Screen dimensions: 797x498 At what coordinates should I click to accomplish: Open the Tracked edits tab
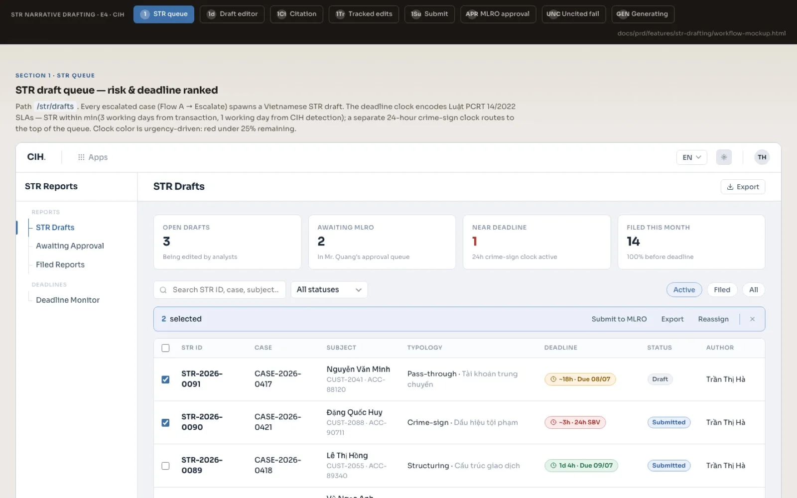(364, 14)
